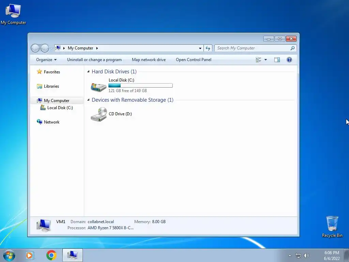349x262 pixels.
Task: Open the Organize menu
Action: pyautogui.click(x=46, y=60)
